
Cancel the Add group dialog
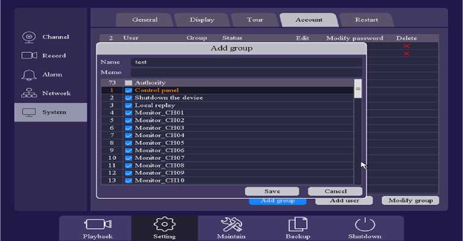[335, 192]
